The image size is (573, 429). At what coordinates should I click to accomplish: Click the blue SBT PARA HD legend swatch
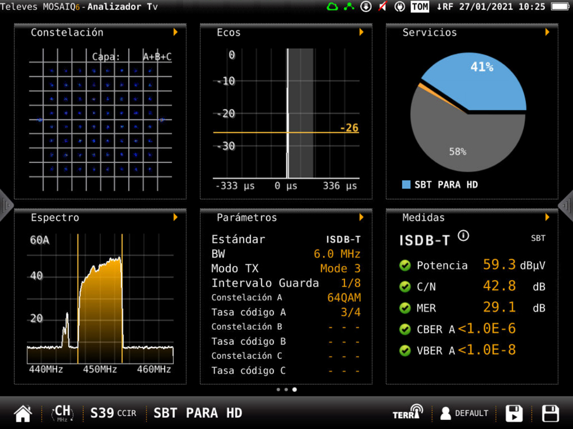[406, 184]
